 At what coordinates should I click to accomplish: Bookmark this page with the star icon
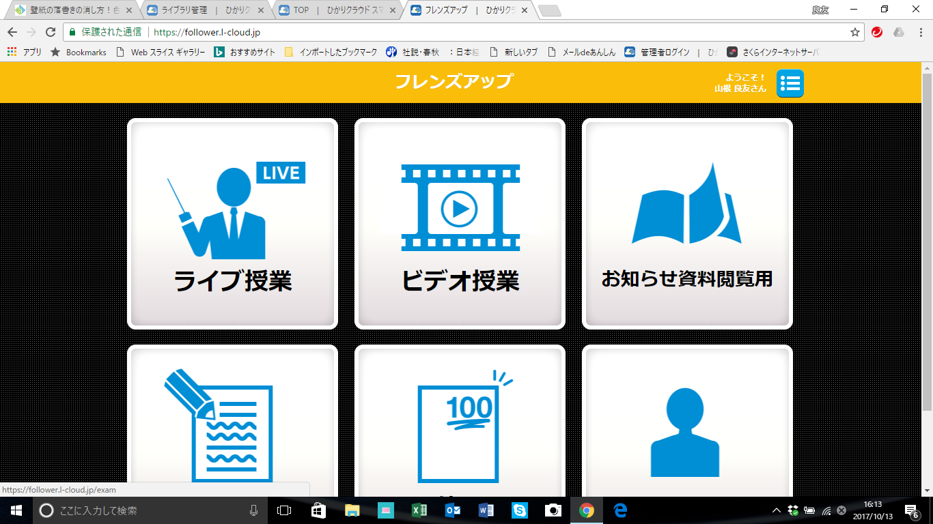854,32
